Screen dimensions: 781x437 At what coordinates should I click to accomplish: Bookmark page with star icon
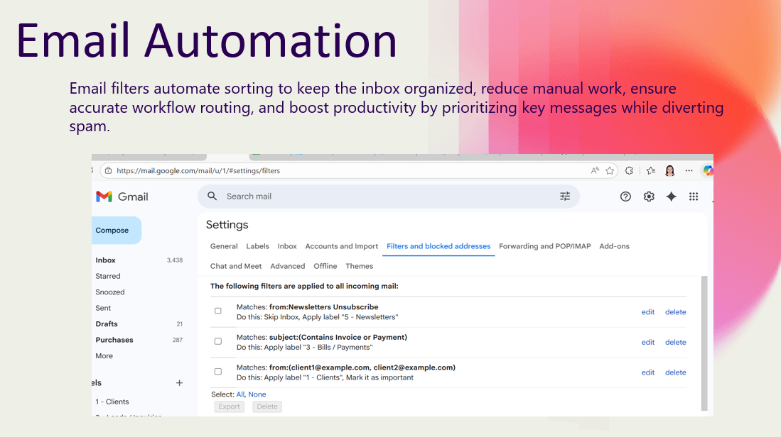610,170
